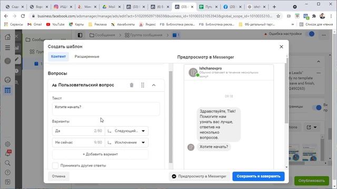Click the bottom sidebar panel icon
The height and width of the screenshot is (189, 337).
7,182
